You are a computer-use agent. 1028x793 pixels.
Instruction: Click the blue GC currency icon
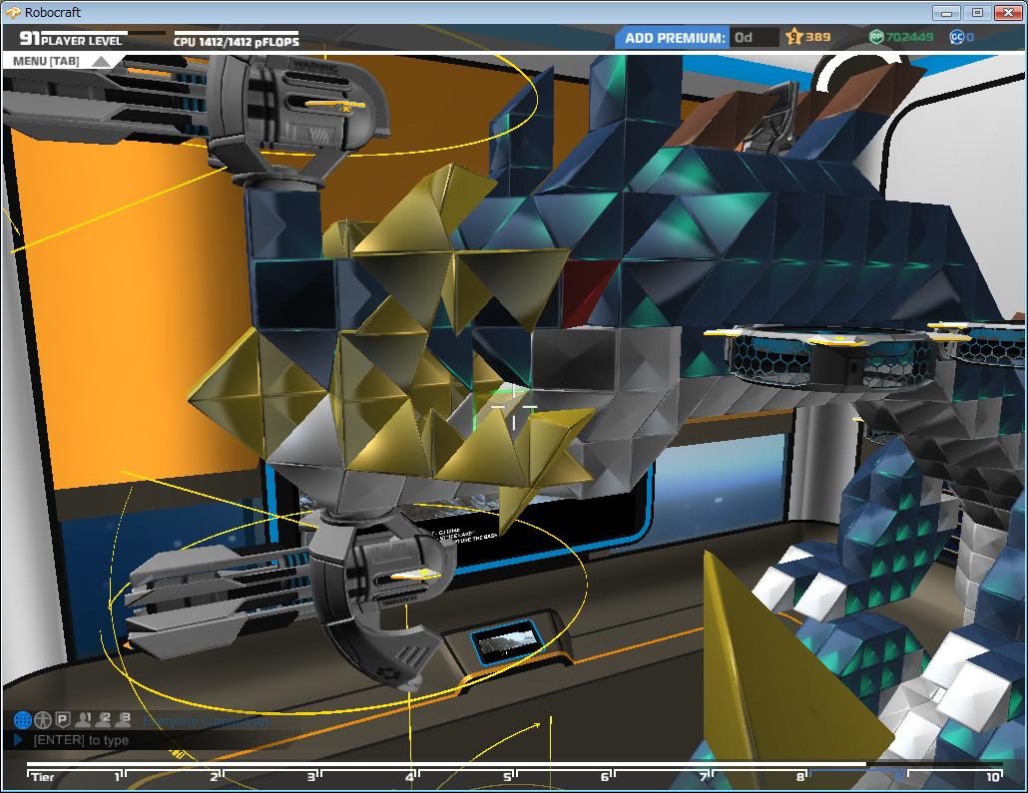(x=957, y=37)
